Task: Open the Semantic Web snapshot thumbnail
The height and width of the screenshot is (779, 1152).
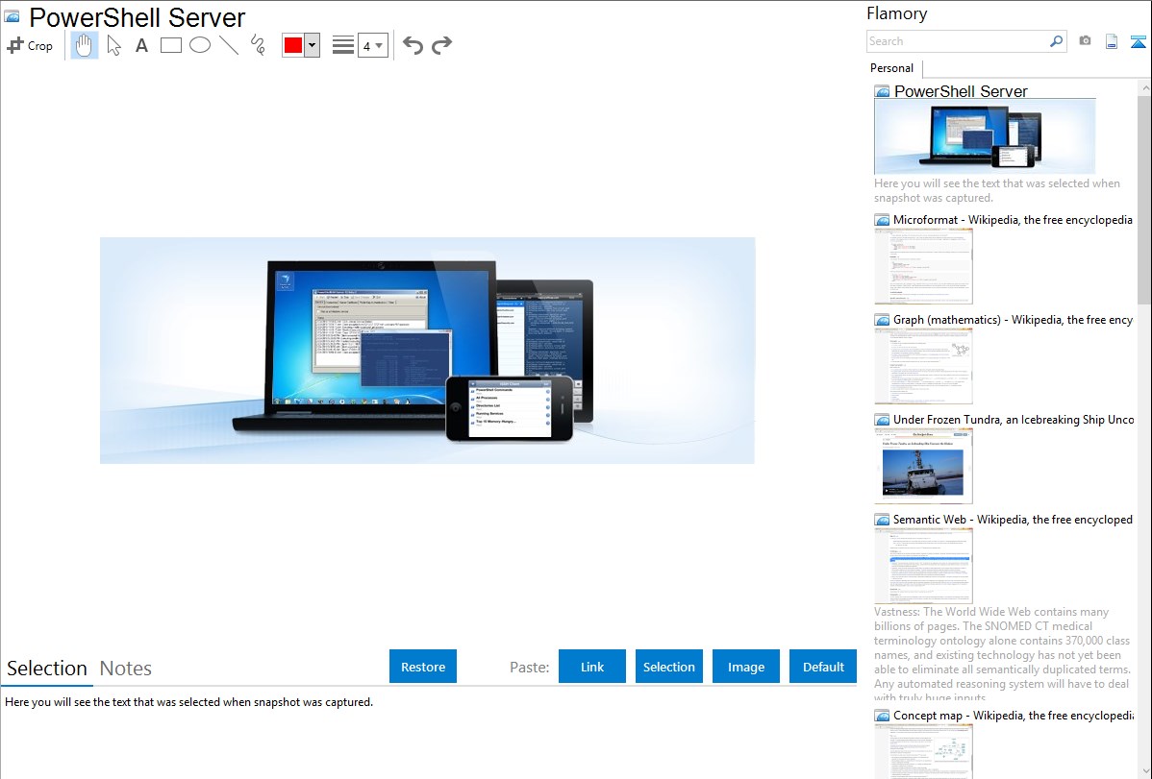Action: [923, 566]
